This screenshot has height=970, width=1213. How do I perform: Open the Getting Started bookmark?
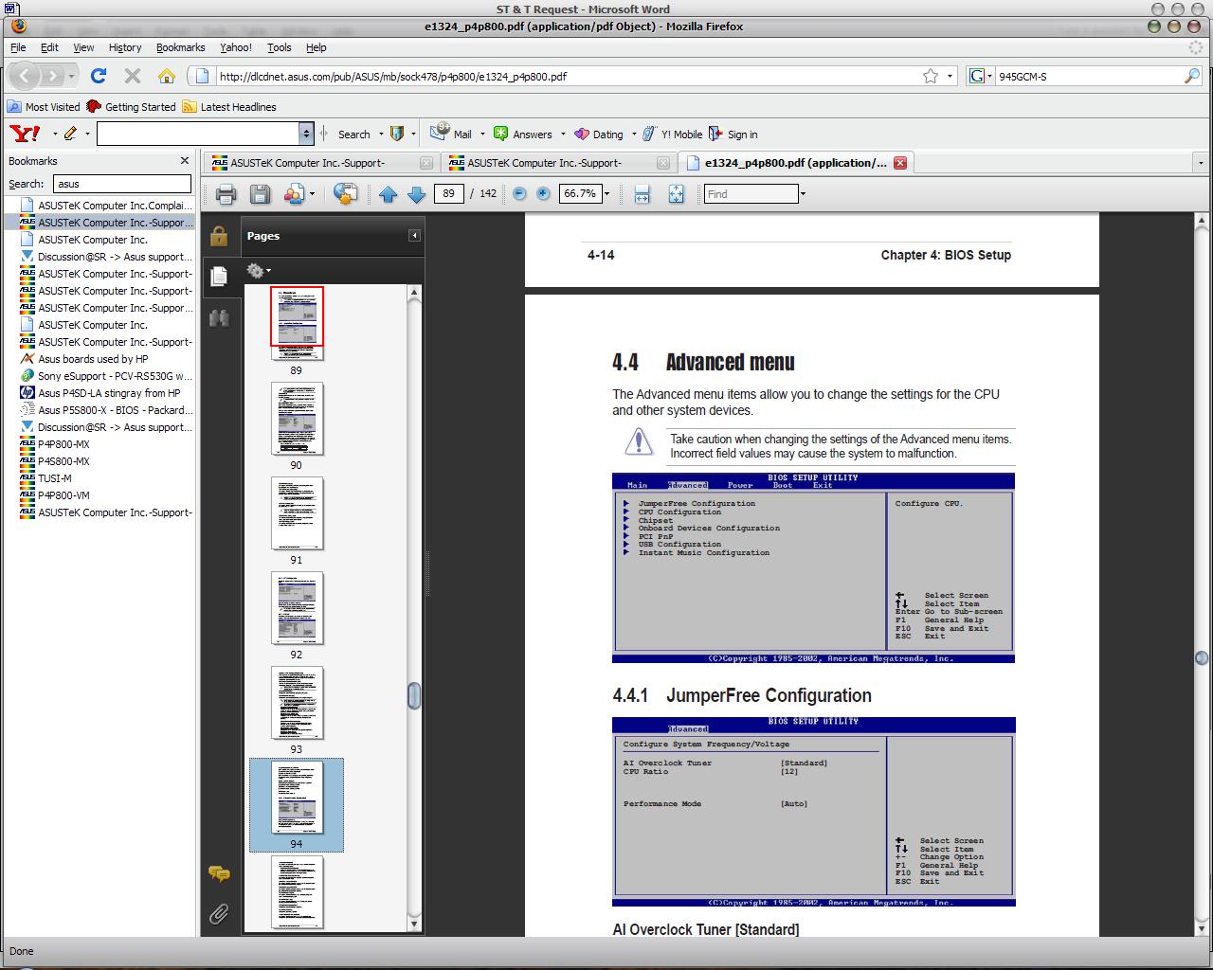(132, 107)
